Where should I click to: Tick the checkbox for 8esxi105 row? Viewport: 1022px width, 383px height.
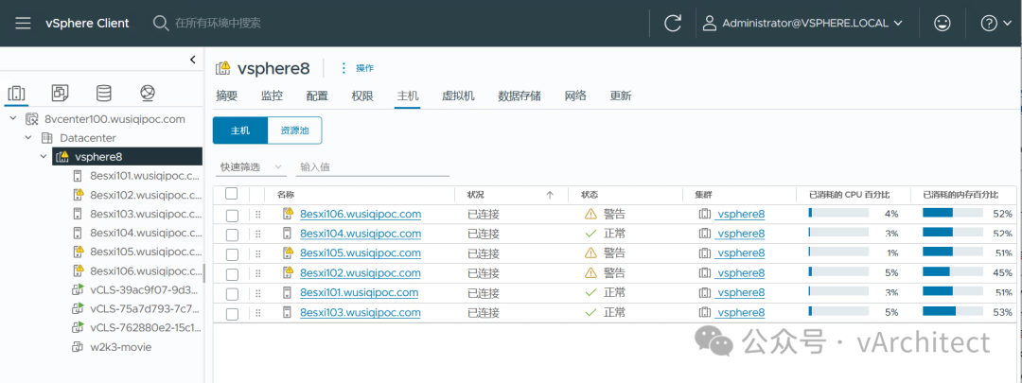(x=232, y=254)
